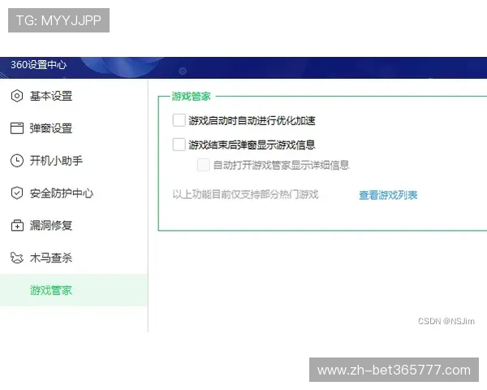Viewport: 487px width, 390px height.
Task: Go to 安全防护中心 settings
Action: click(74, 193)
